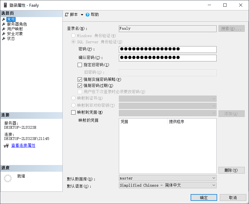Select Windows 身份验证 radio button

73,36
